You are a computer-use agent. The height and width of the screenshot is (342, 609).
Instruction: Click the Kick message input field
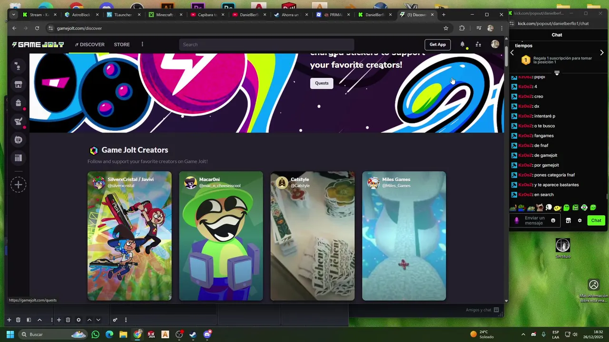click(534, 220)
